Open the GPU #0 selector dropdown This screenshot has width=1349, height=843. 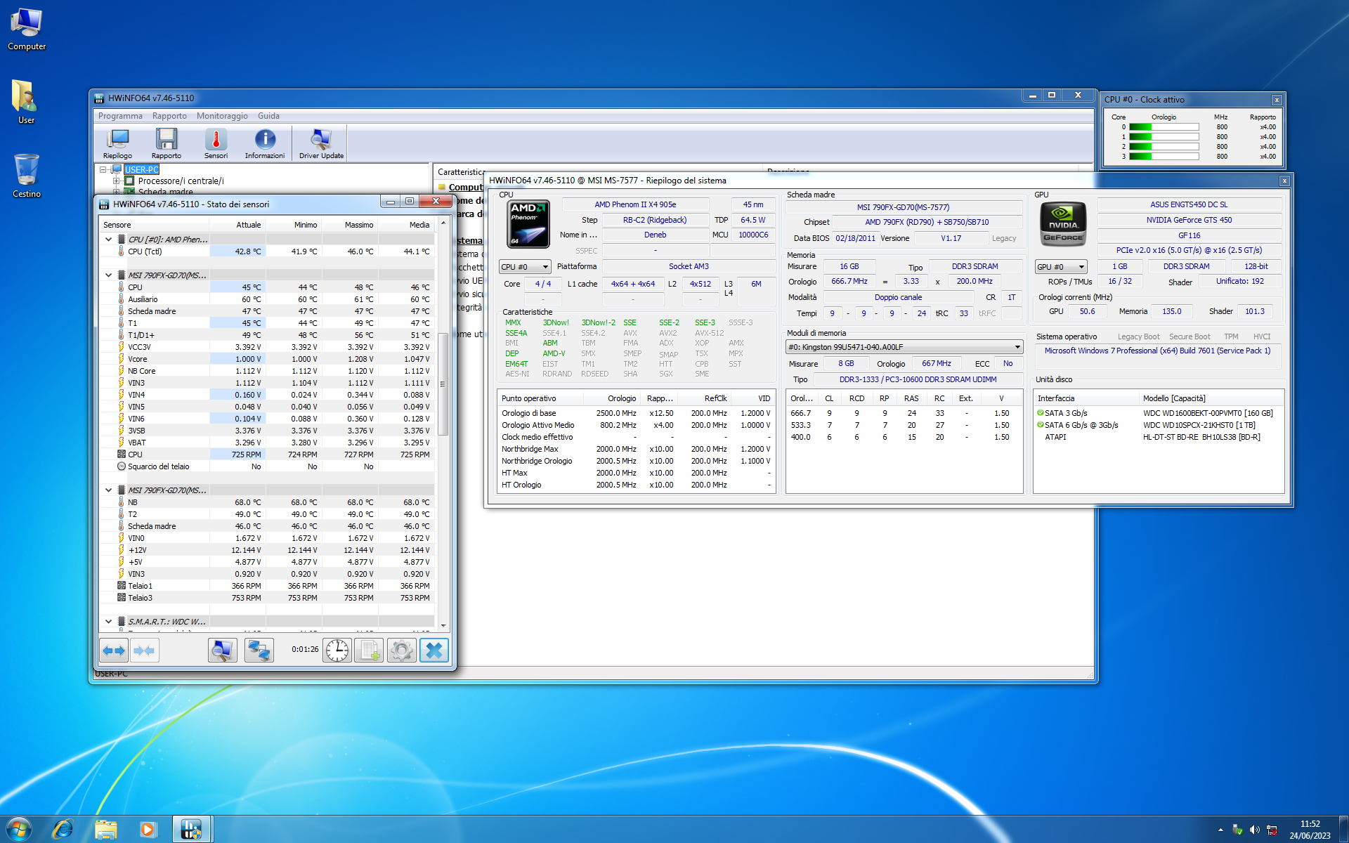(x=1061, y=267)
